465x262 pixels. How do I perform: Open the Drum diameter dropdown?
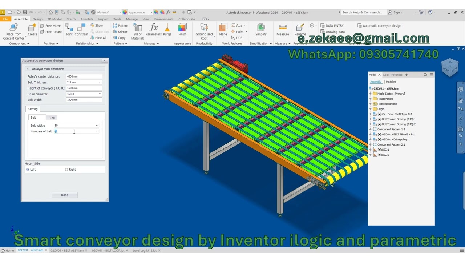100,94
